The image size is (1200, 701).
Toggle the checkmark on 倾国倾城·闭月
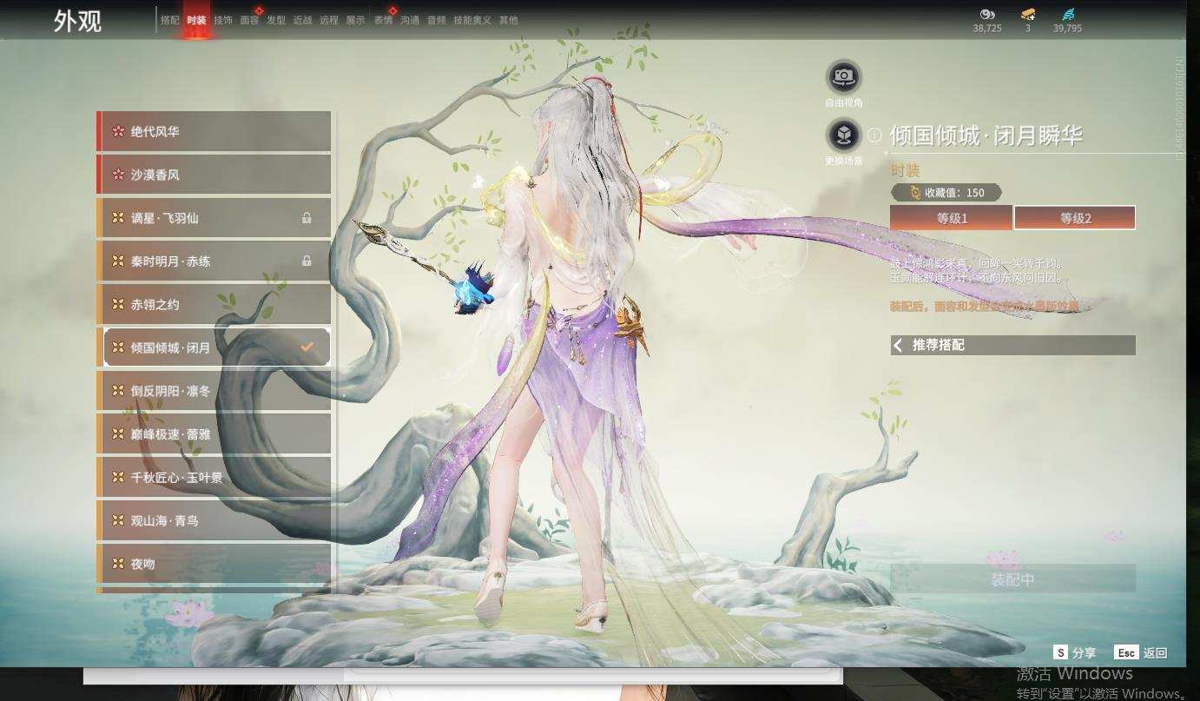307,347
